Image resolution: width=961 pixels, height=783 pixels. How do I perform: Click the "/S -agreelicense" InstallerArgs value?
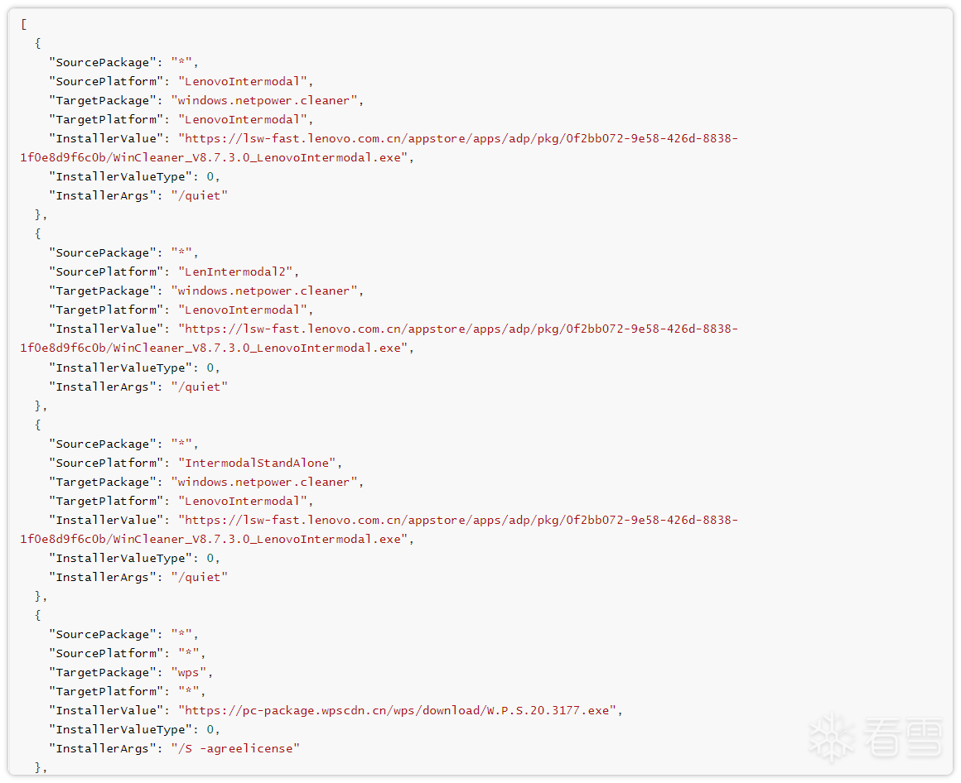tap(235, 748)
